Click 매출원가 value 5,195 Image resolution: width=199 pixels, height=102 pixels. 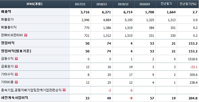point(128,20)
